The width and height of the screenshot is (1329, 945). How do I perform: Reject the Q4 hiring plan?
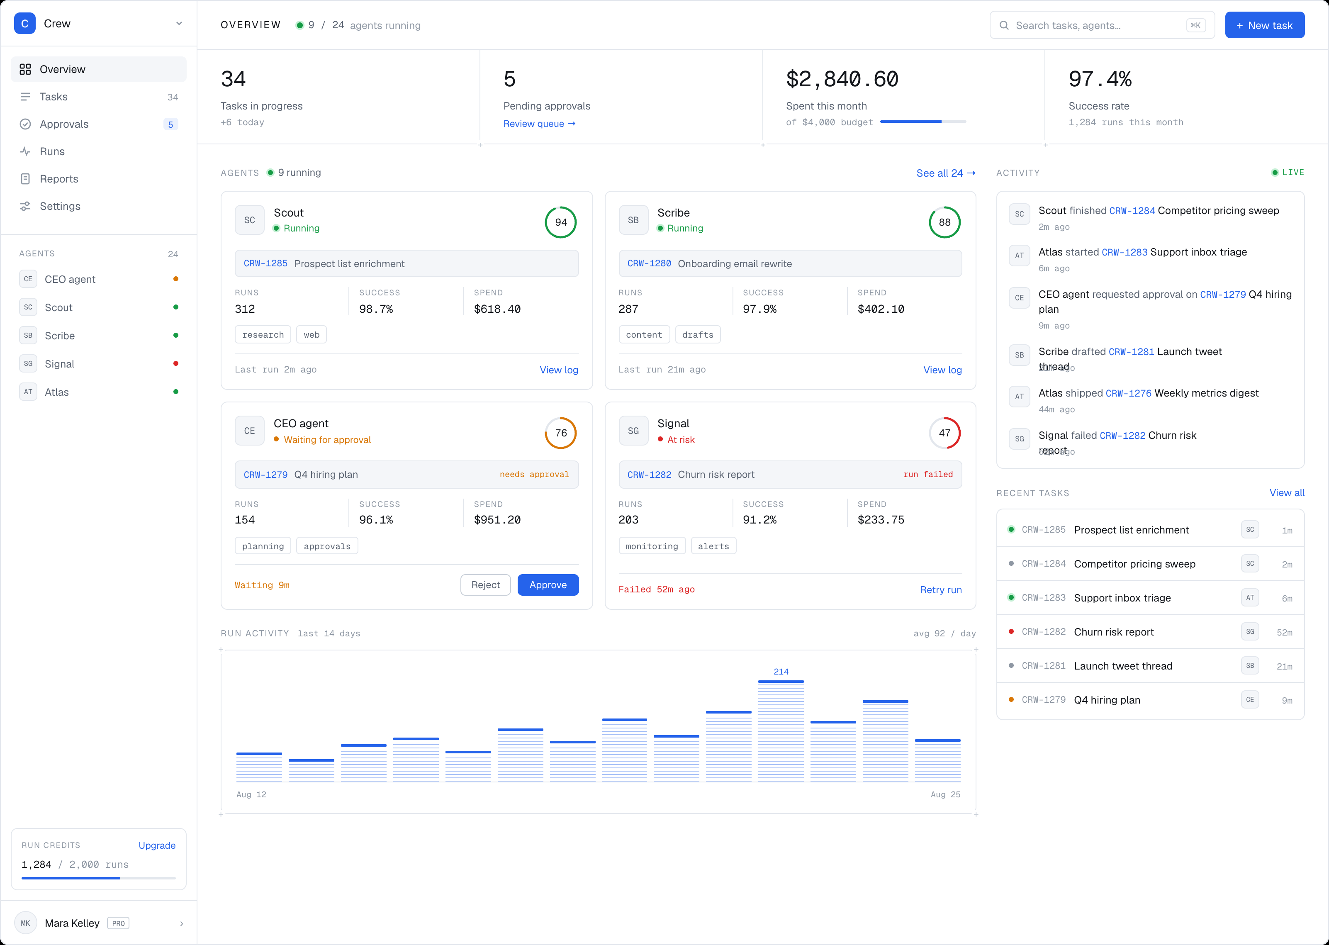tap(485, 585)
